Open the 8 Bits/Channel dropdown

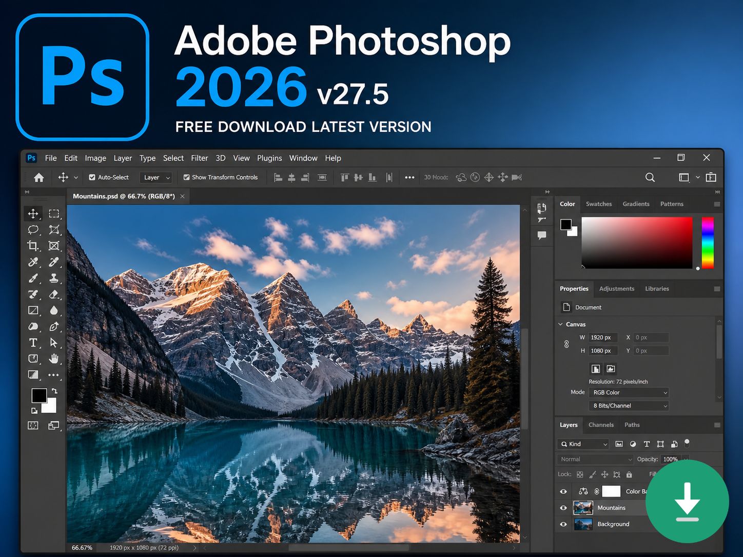[629, 406]
